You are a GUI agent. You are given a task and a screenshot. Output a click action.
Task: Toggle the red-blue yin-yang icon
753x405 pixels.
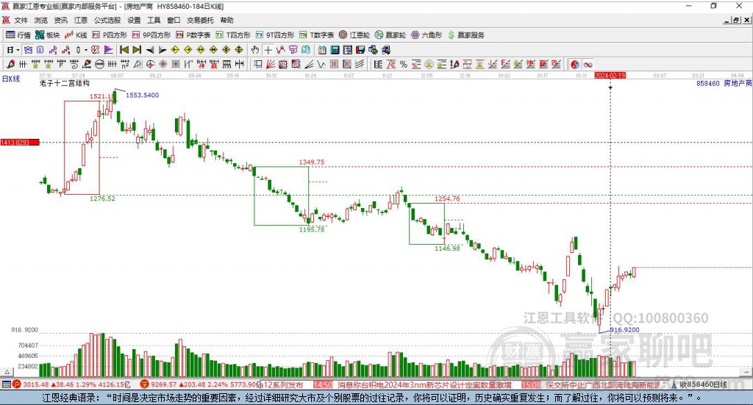click(x=575, y=64)
